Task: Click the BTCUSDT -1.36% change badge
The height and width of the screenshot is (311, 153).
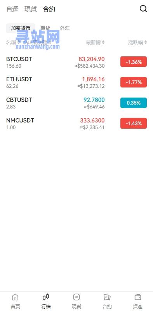Action: (134, 62)
